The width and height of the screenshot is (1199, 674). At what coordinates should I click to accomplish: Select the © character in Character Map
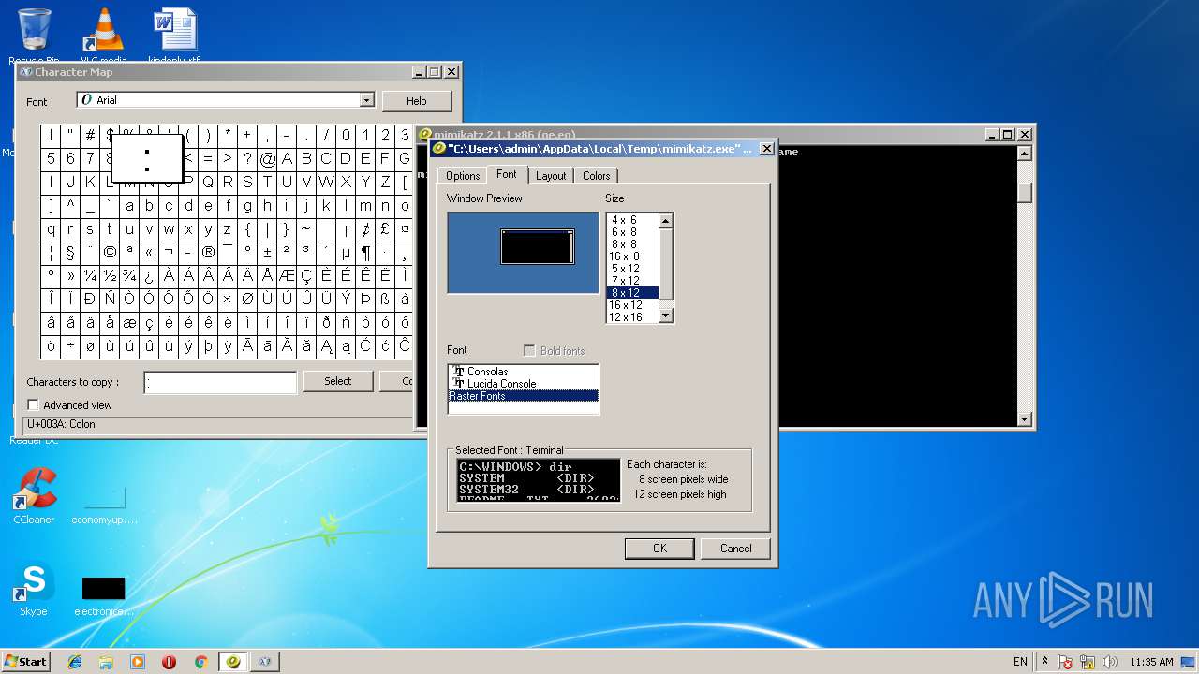point(110,253)
